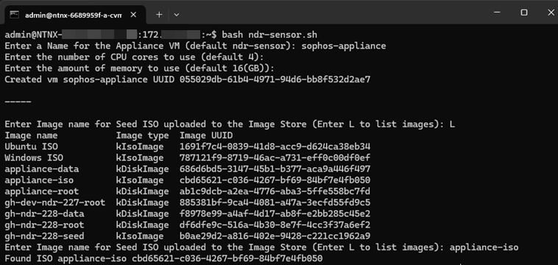Image resolution: width=558 pixels, height=265 pixels.
Task: Expand the new tab profile dropdown
Action: click(x=176, y=15)
